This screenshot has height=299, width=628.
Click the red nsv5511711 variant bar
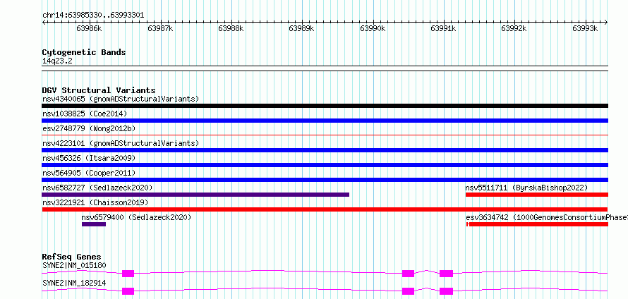(x=537, y=195)
